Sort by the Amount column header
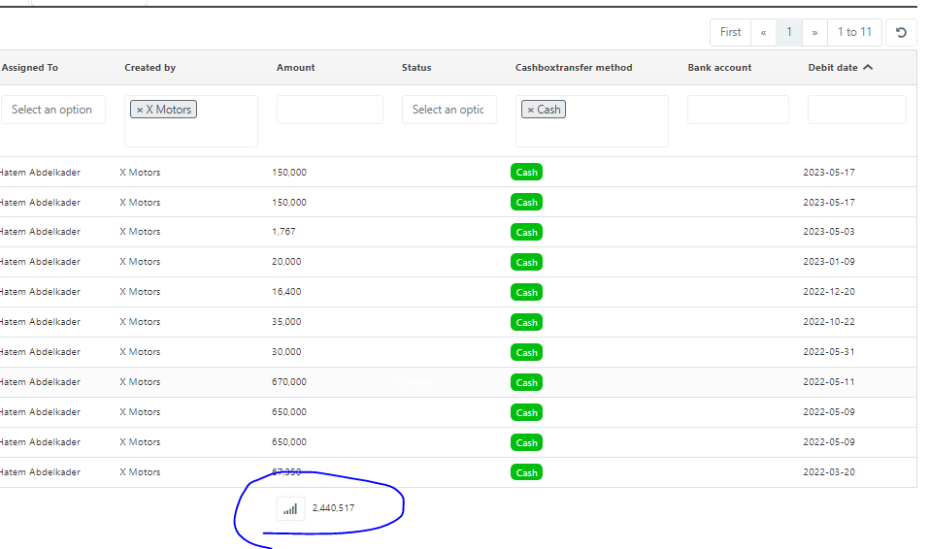The image size is (929, 549). (295, 68)
